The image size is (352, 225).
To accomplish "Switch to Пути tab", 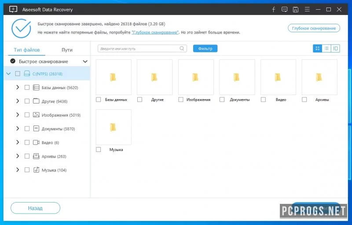I will click(x=67, y=50).
